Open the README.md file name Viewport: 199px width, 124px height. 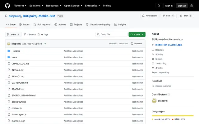pyautogui.click(x=18, y=89)
